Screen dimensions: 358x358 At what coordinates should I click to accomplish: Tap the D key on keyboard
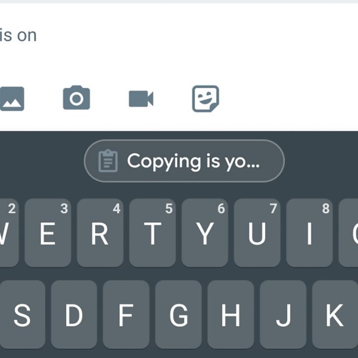(x=74, y=314)
